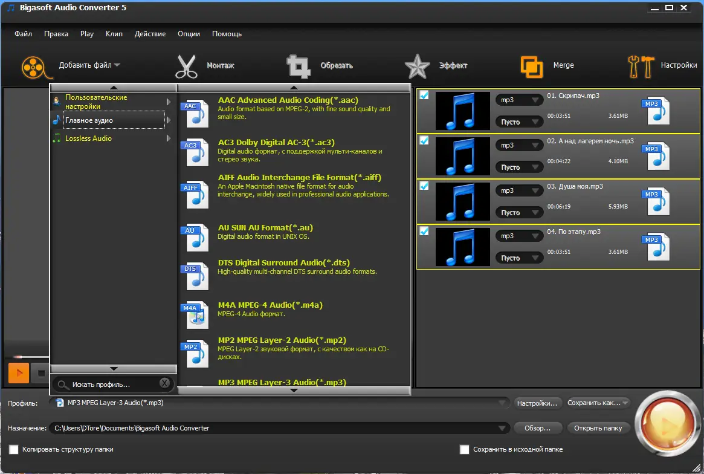This screenshot has width=704, height=474.
Task: Click the Открыть папку button
Action: 598,427
